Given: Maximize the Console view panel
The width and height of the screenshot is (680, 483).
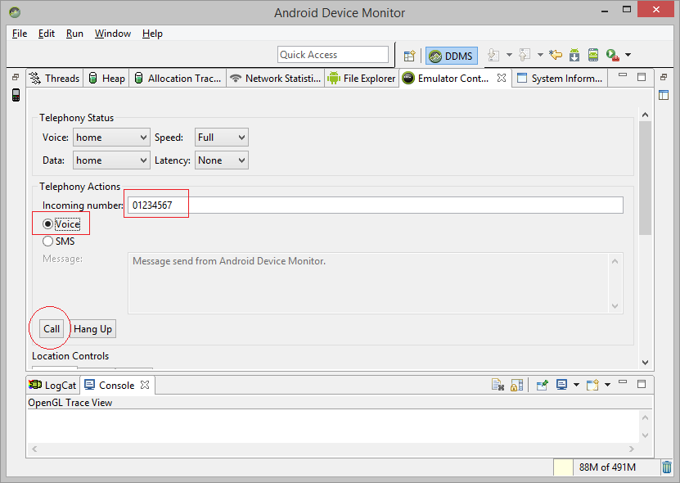Looking at the screenshot, I should [642, 384].
